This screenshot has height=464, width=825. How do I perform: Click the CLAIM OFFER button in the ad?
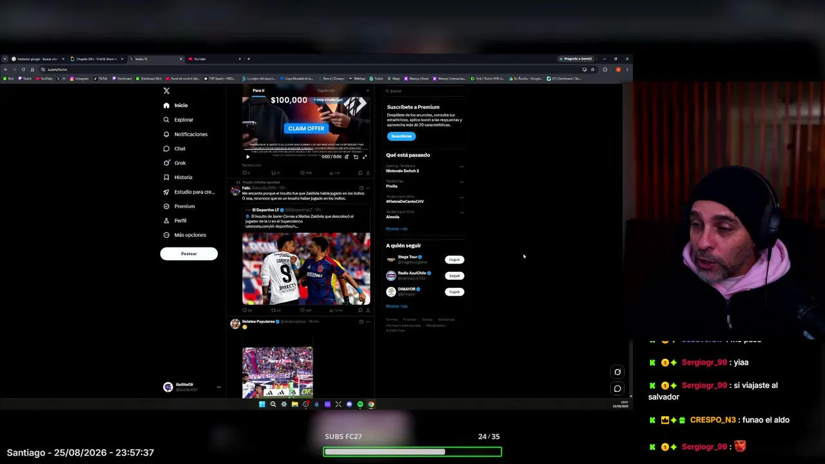(x=306, y=128)
